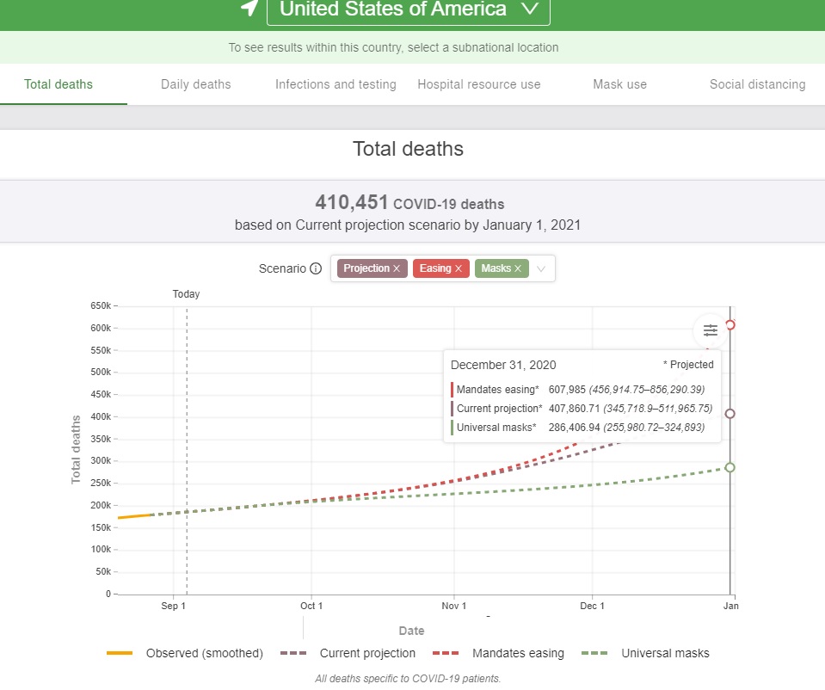The height and width of the screenshot is (690, 825).
Task: Select the Total deaths tab
Action: (x=58, y=84)
